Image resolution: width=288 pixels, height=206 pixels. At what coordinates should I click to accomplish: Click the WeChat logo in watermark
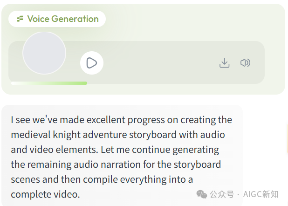[202, 194]
